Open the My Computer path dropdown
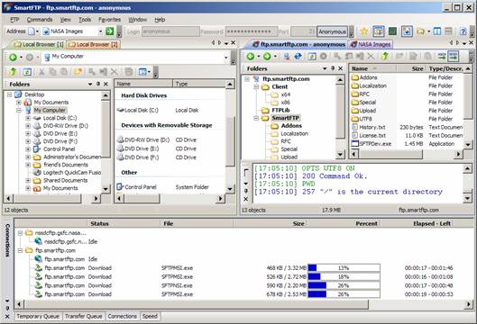This screenshot has height=324, width=477. click(x=226, y=58)
